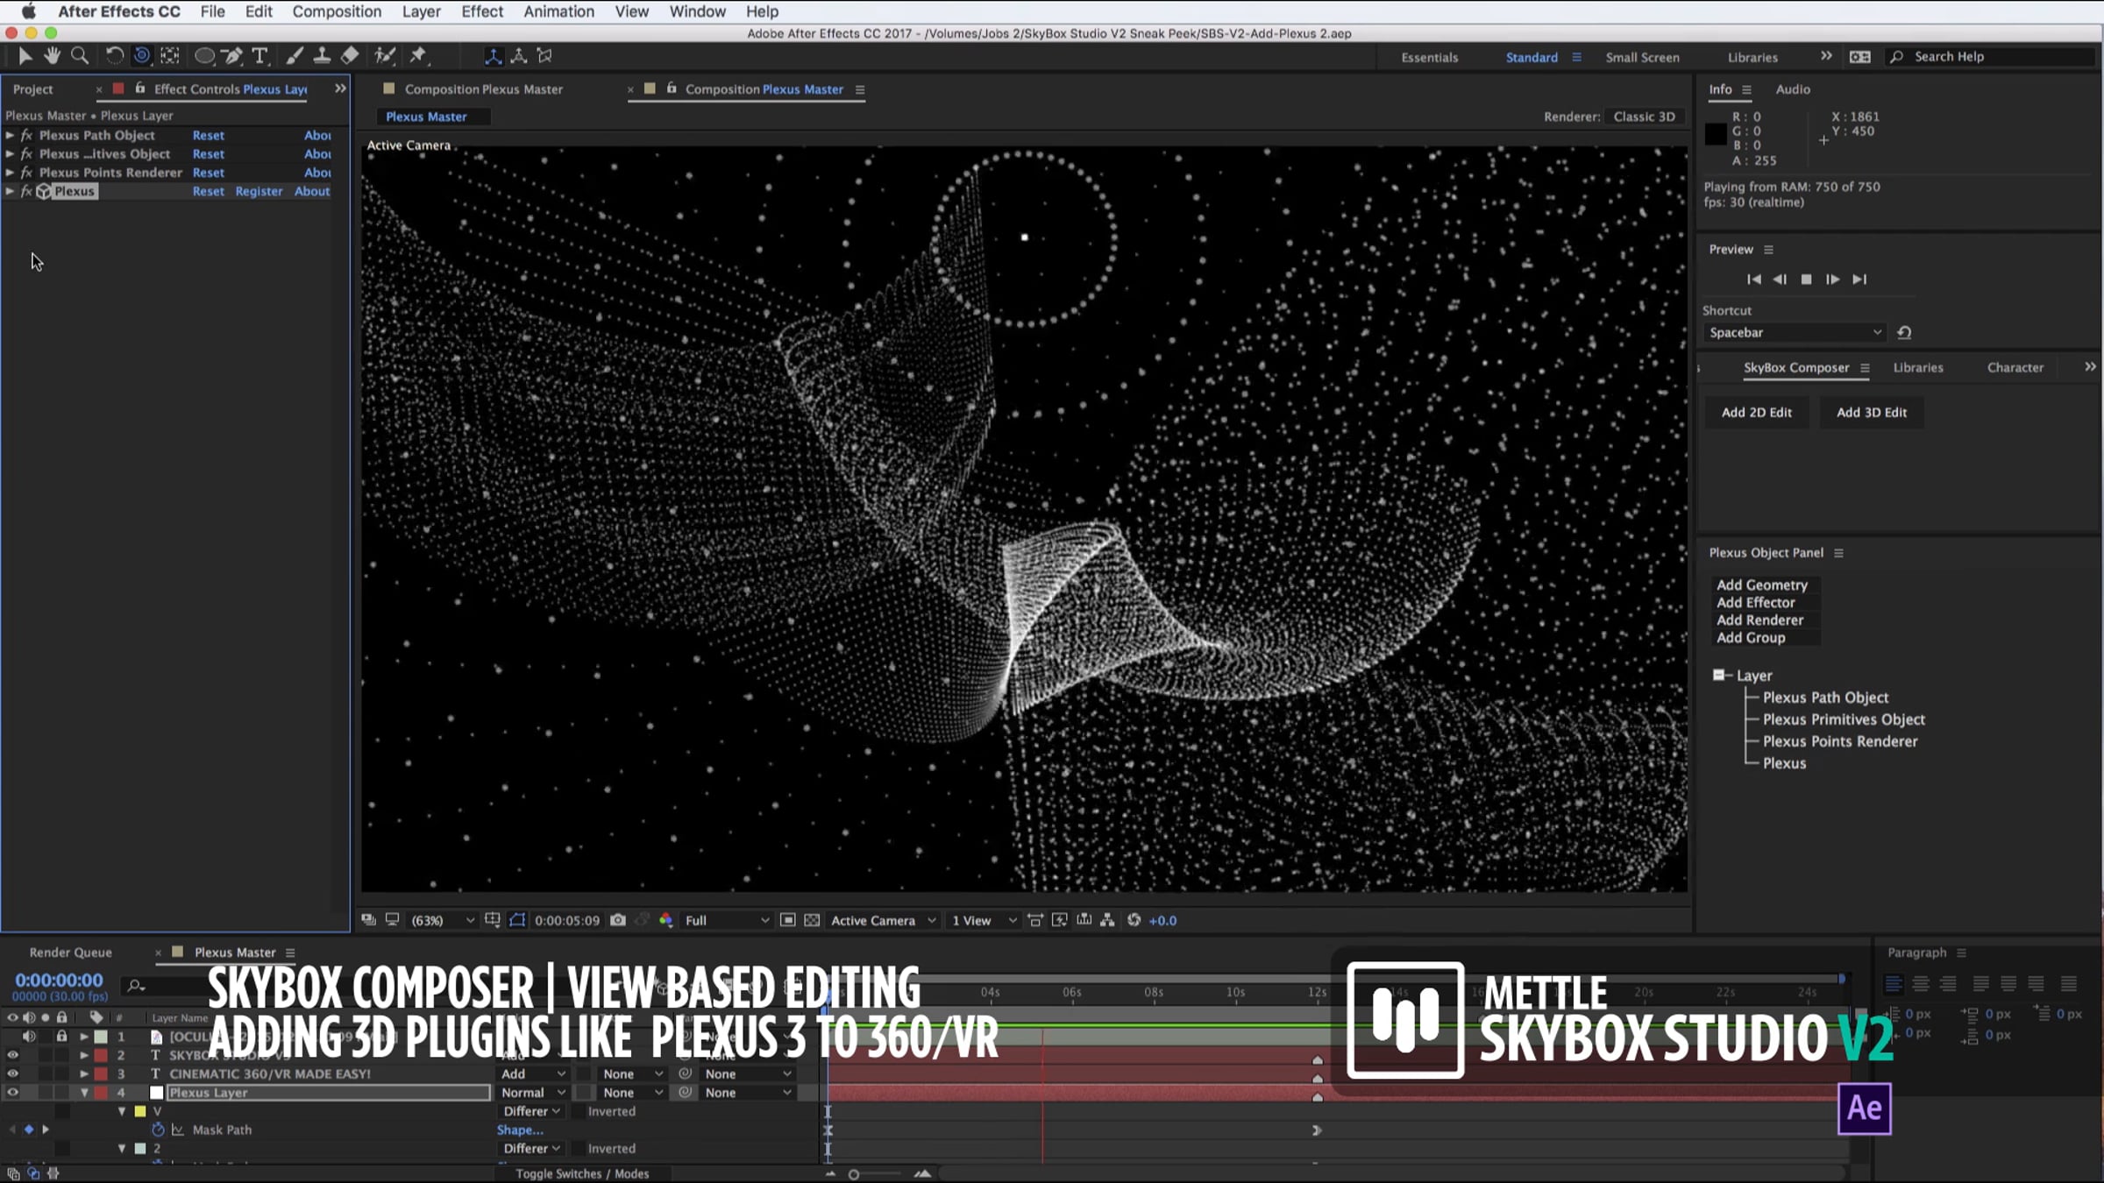Select the Type tool
2104x1183 pixels.
tap(259, 56)
